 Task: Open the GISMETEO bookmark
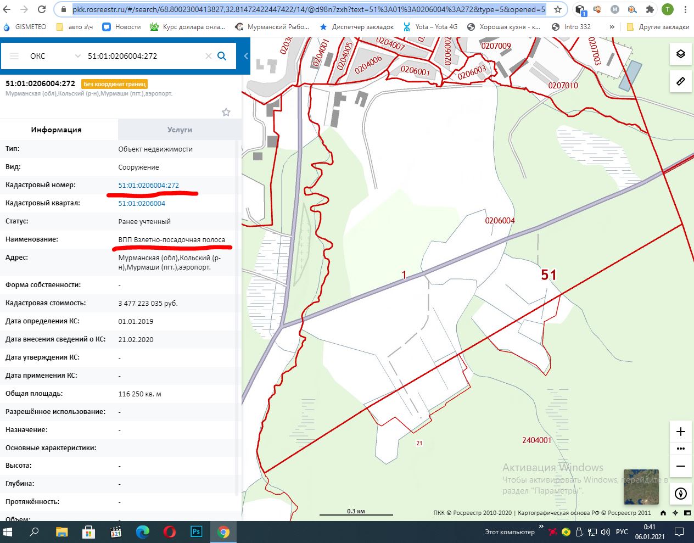pyautogui.click(x=25, y=27)
